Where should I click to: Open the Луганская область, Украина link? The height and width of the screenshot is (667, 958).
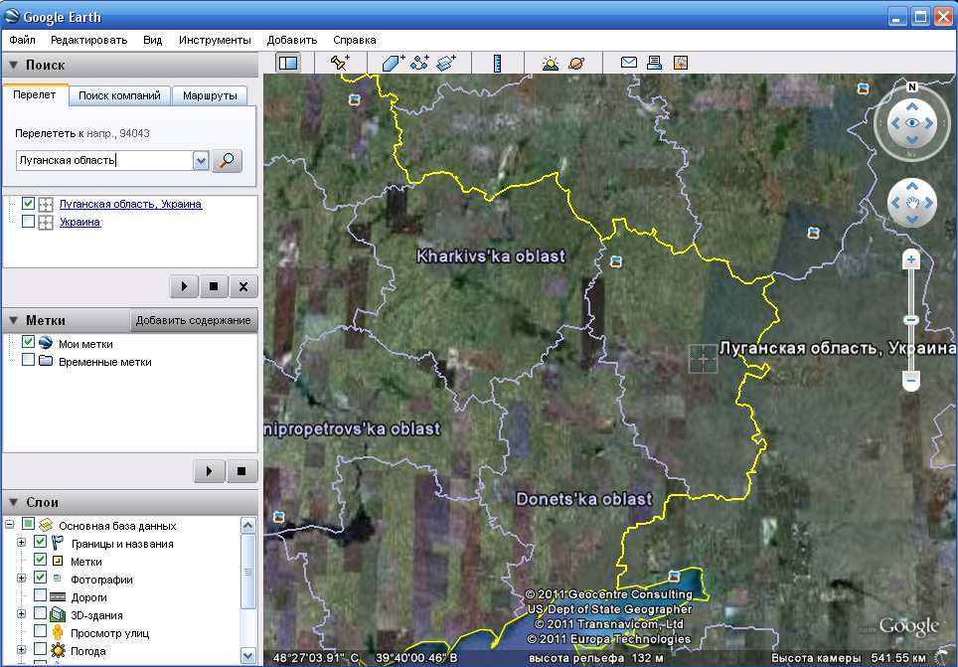click(x=130, y=204)
